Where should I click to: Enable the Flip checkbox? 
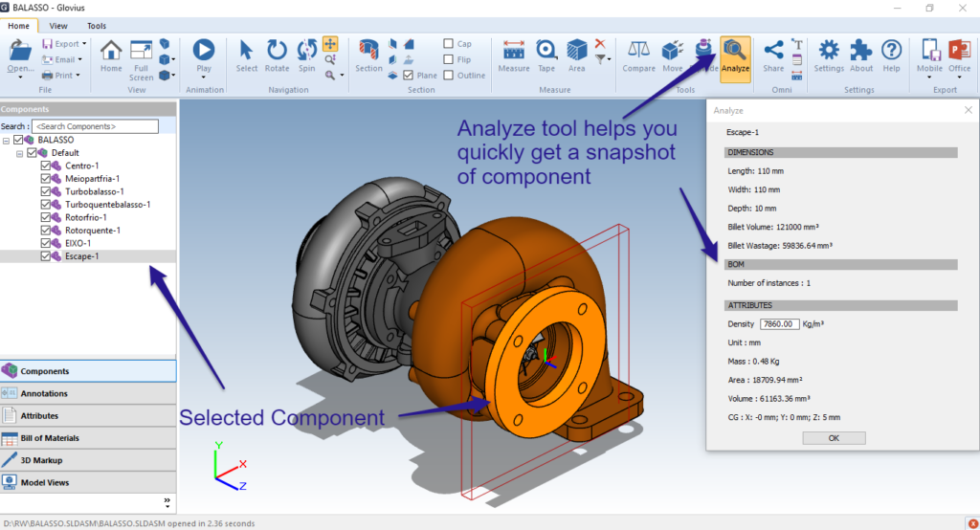[448, 59]
